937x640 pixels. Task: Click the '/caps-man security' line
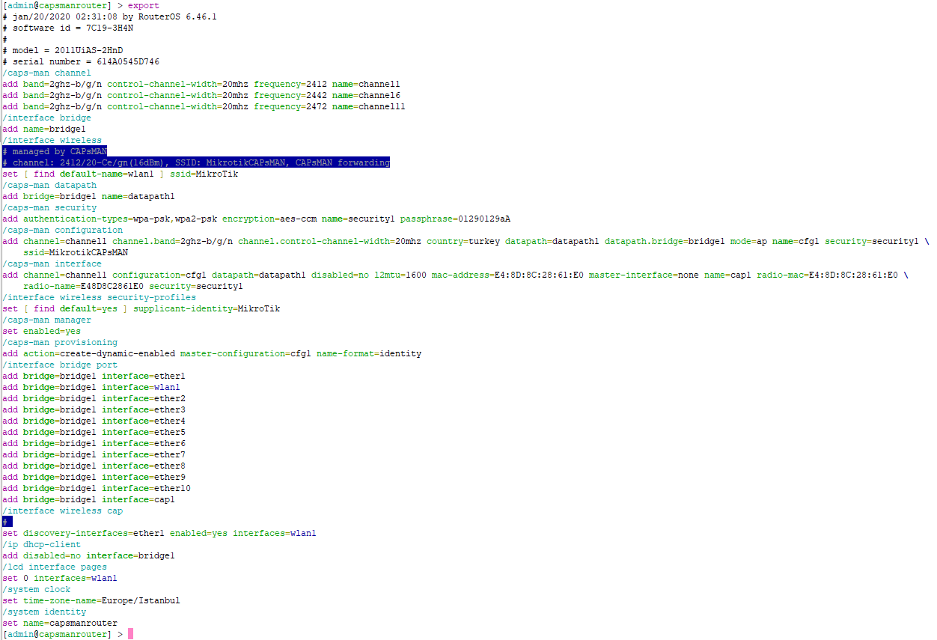coord(49,207)
